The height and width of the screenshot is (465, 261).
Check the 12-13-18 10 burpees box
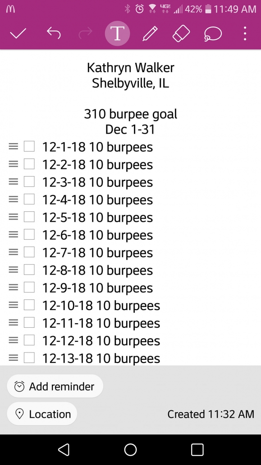pos(29,358)
